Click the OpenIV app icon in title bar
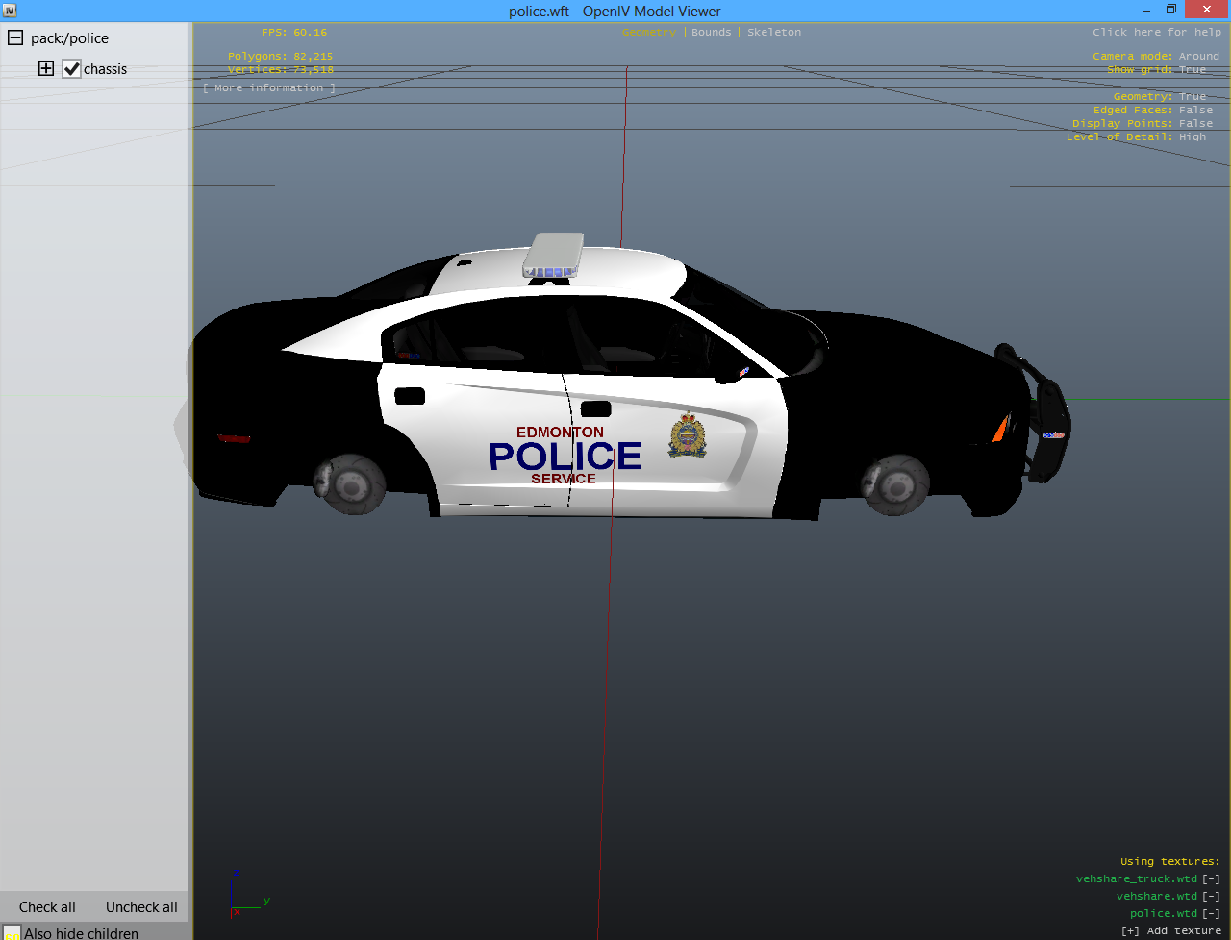The image size is (1231, 940). [x=10, y=11]
